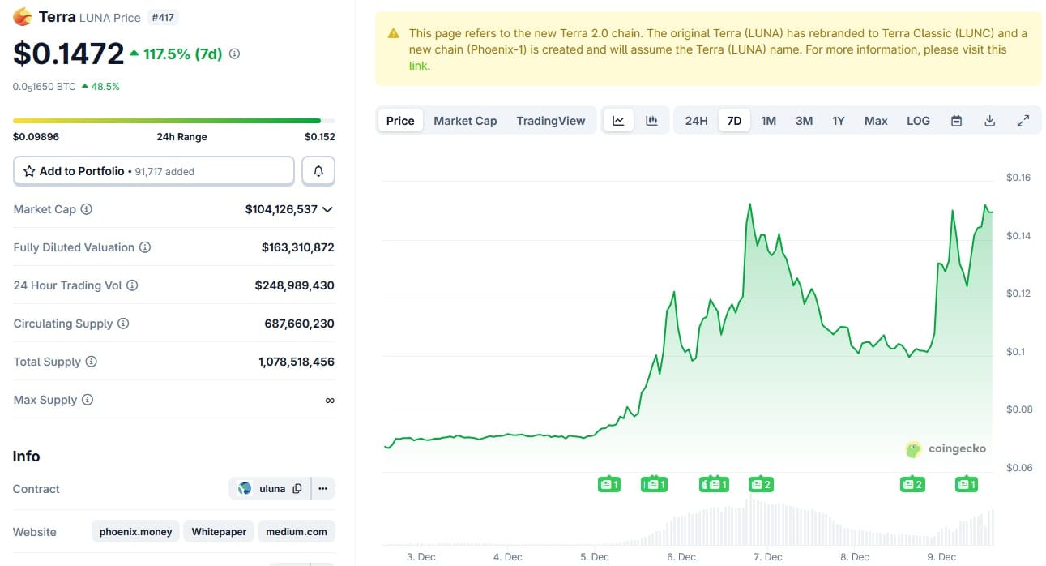
Task: Click the price alert bell icon
Action: click(x=318, y=171)
